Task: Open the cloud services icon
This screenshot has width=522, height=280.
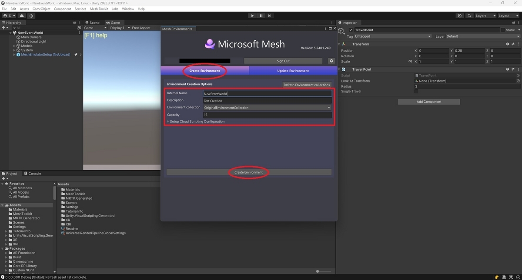Action: coord(22,16)
